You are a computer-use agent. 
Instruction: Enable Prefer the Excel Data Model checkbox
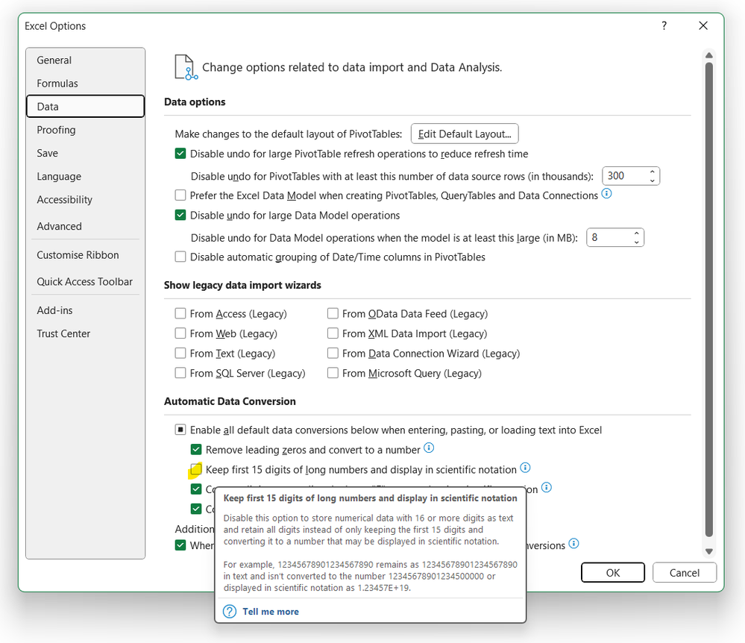pos(180,195)
